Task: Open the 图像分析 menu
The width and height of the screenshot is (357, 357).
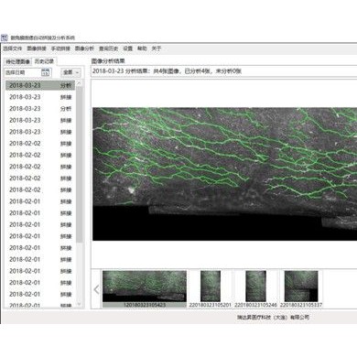Action: pyautogui.click(x=84, y=49)
